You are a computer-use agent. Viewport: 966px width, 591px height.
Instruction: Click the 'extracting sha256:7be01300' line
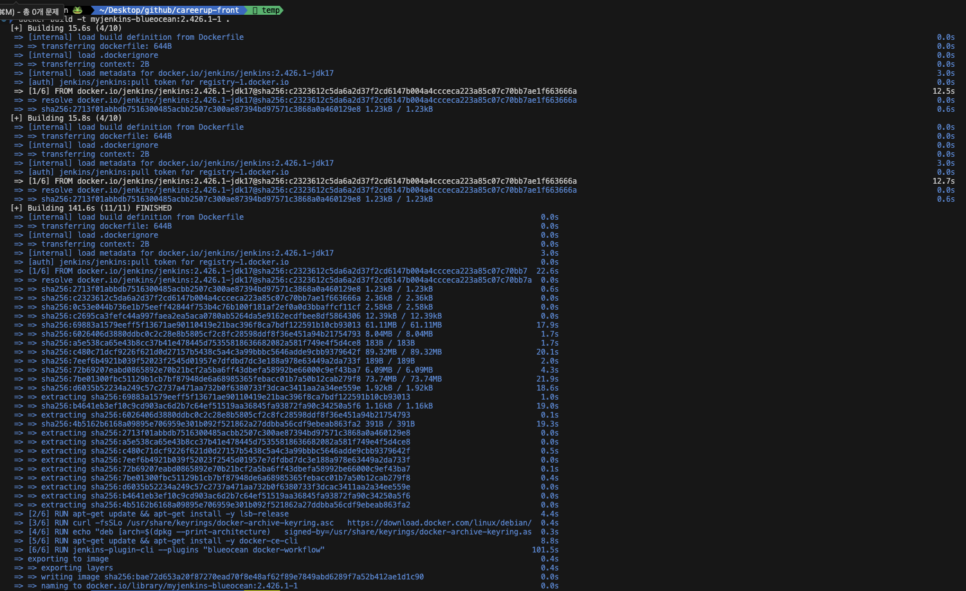[212, 478]
